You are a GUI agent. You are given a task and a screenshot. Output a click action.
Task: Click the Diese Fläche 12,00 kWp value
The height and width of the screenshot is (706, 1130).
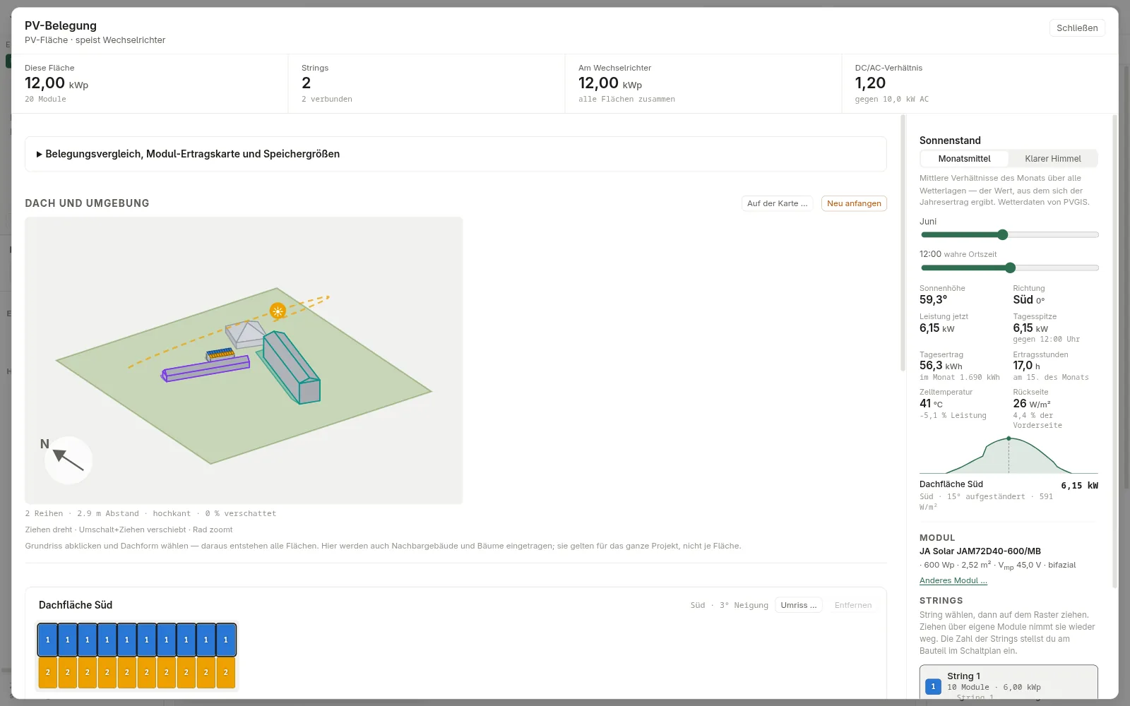(x=56, y=83)
